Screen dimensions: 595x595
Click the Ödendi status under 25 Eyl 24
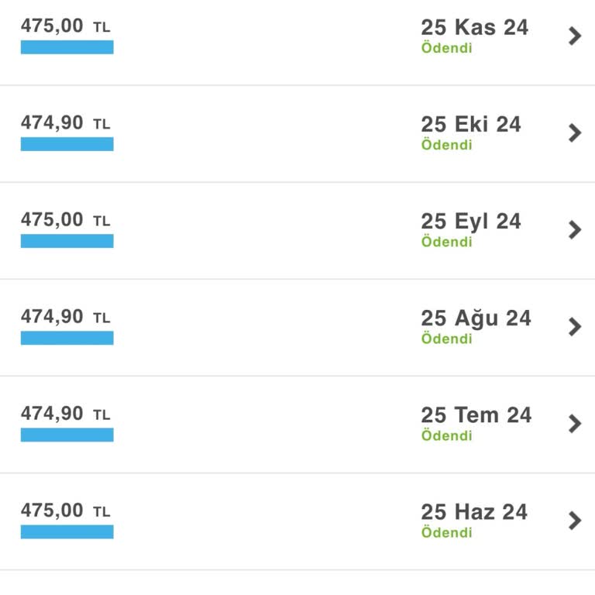click(x=446, y=242)
